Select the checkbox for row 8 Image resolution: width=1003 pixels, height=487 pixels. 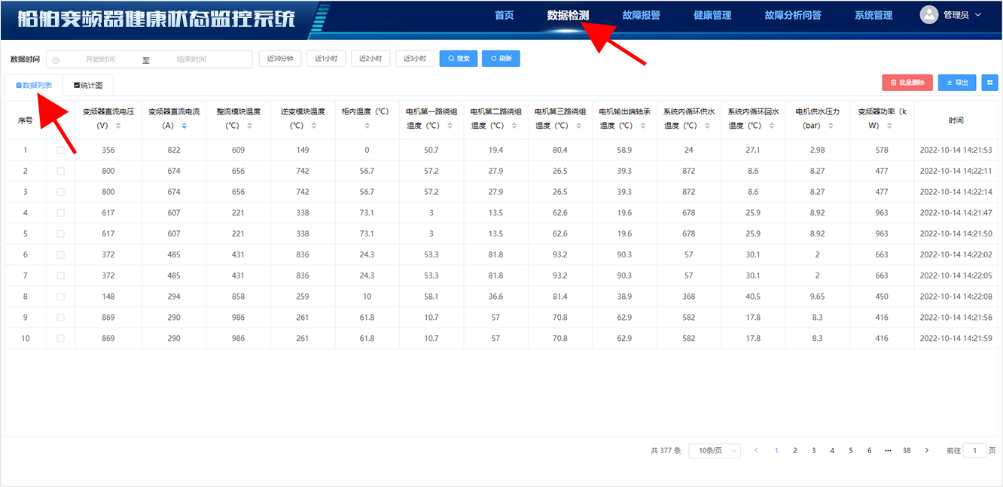point(60,297)
